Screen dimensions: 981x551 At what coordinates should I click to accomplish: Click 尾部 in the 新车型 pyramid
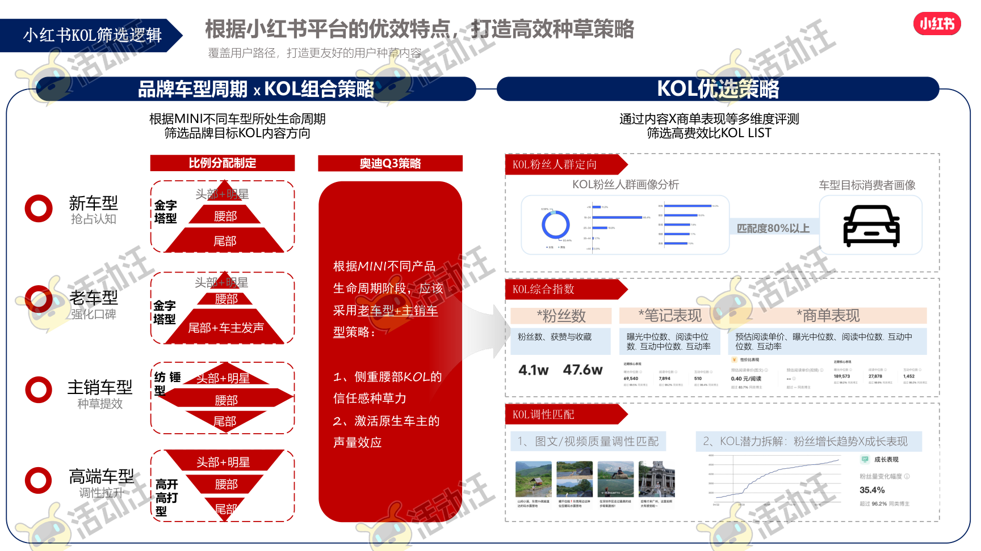(x=225, y=241)
